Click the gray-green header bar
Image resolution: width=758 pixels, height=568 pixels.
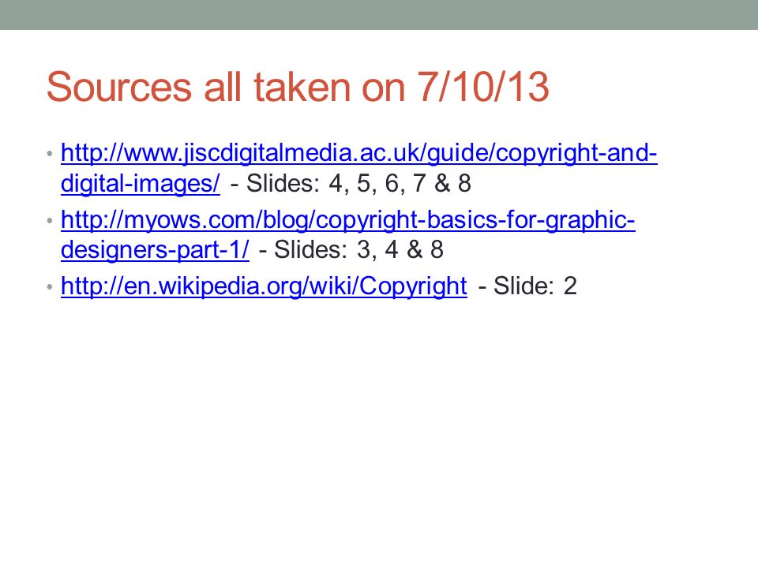click(379, 14)
